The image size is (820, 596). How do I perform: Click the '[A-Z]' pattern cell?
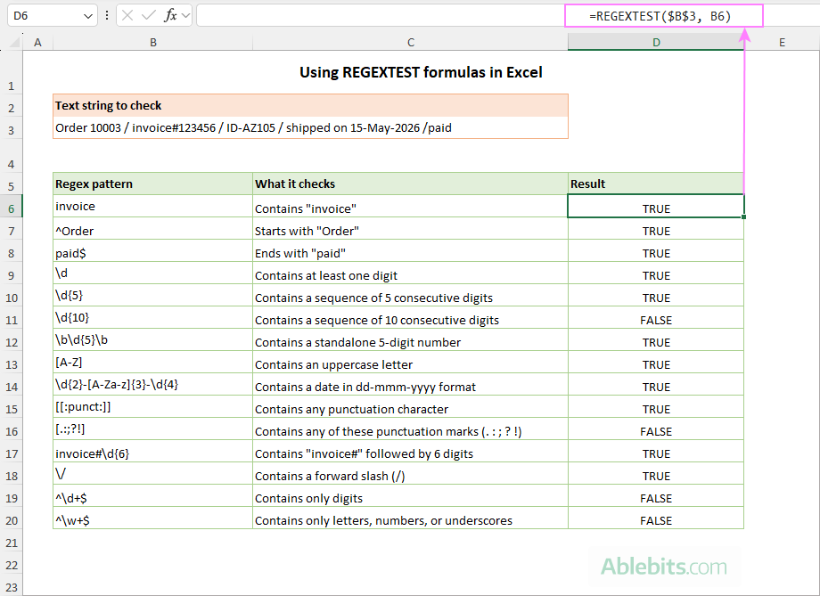click(x=152, y=363)
